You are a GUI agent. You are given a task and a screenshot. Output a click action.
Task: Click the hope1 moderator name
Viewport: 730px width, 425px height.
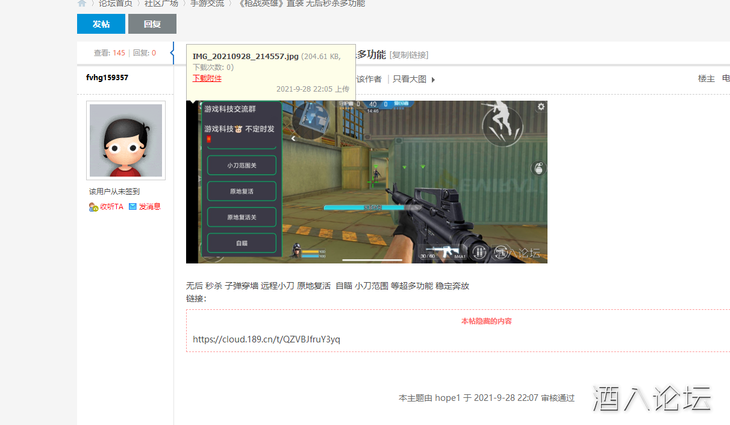[x=448, y=398]
